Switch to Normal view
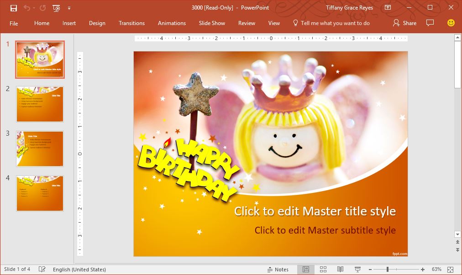This screenshot has height=275, width=462. coord(306,270)
